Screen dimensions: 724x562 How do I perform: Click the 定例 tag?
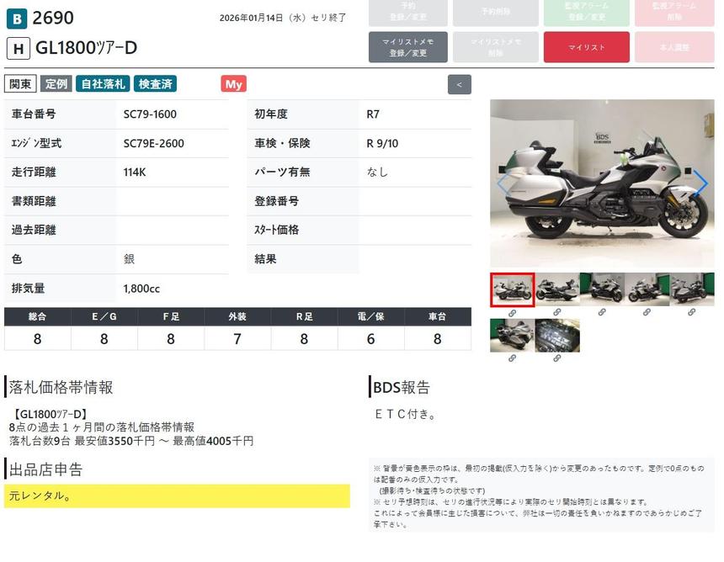tap(56, 84)
